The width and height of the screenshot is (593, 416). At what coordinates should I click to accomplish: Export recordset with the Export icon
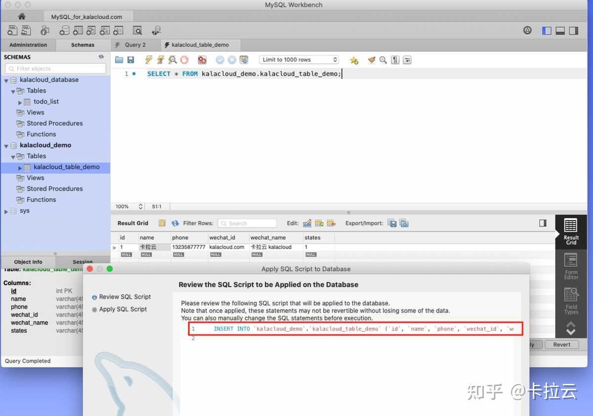[391, 223]
